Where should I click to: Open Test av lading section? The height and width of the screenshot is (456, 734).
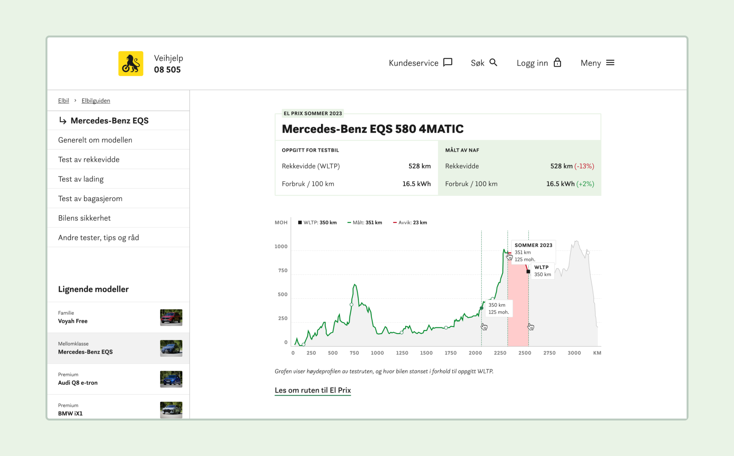click(118, 179)
